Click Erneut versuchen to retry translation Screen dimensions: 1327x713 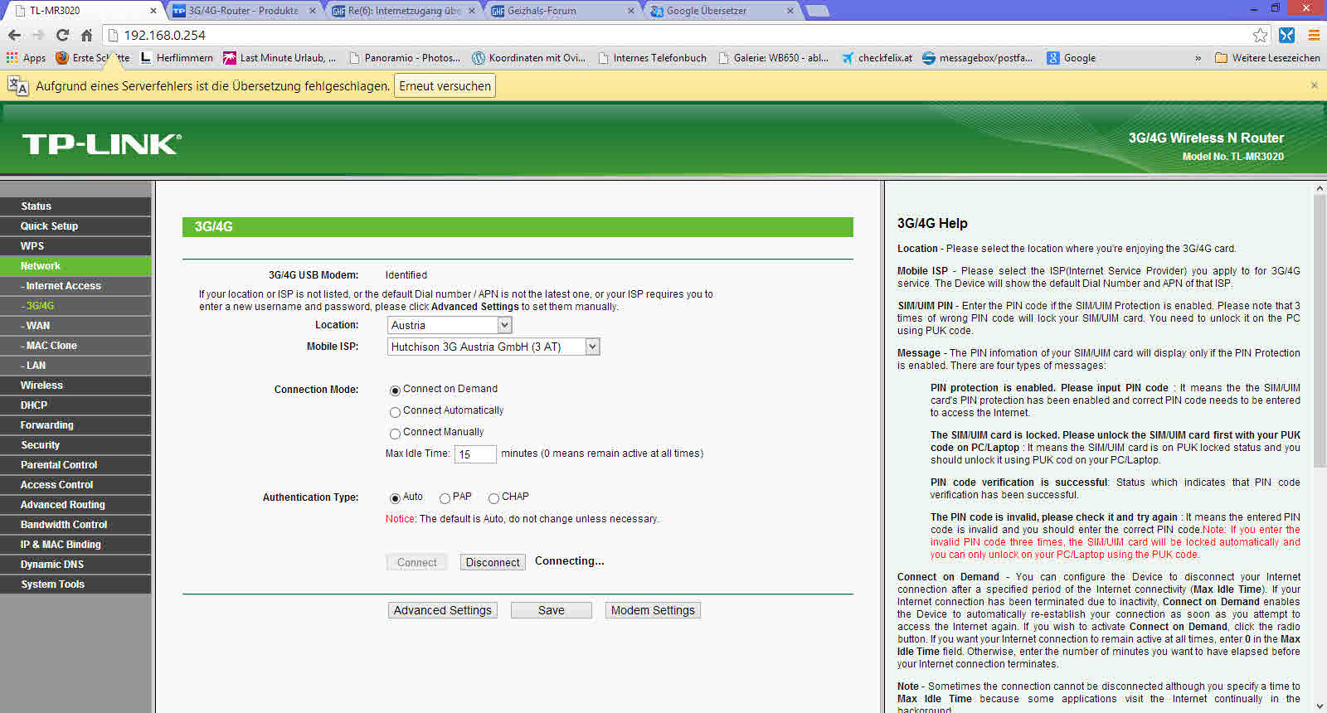[445, 86]
